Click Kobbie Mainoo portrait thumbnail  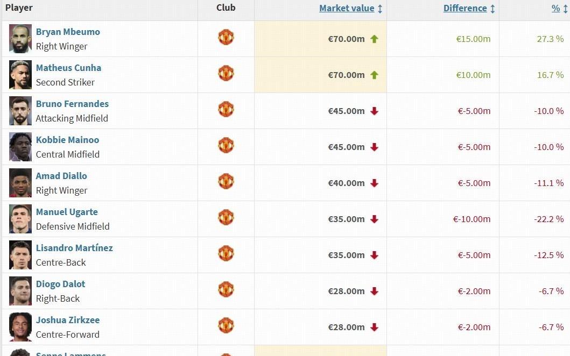click(20, 147)
